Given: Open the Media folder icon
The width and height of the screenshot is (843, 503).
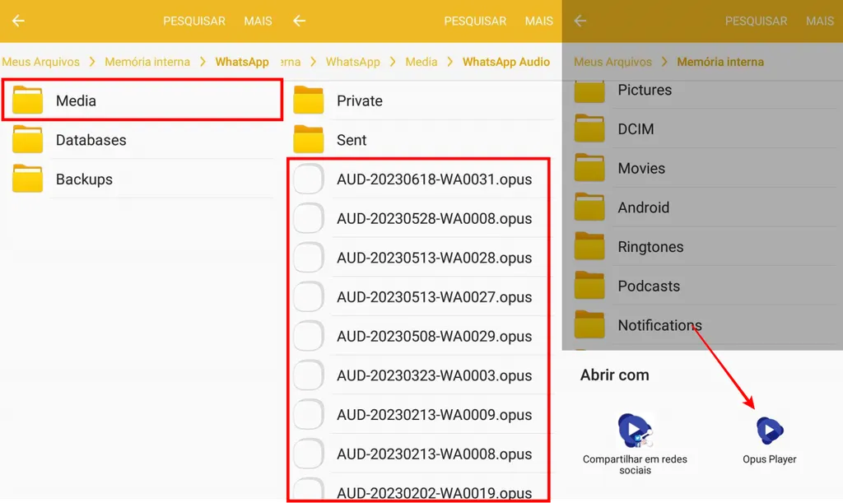Looking at the screenshot, I should pos(27,100).
